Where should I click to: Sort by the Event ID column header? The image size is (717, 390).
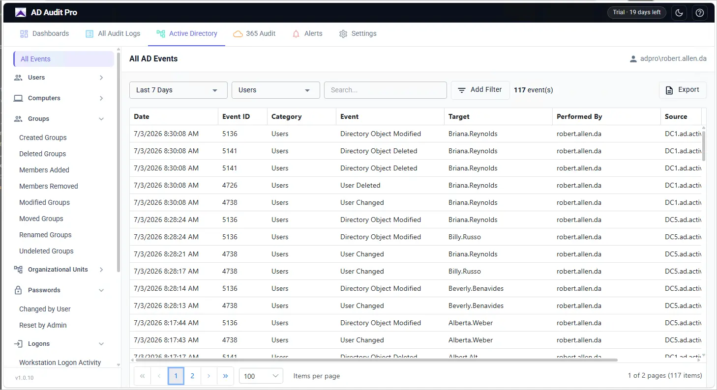pos(243,117)
